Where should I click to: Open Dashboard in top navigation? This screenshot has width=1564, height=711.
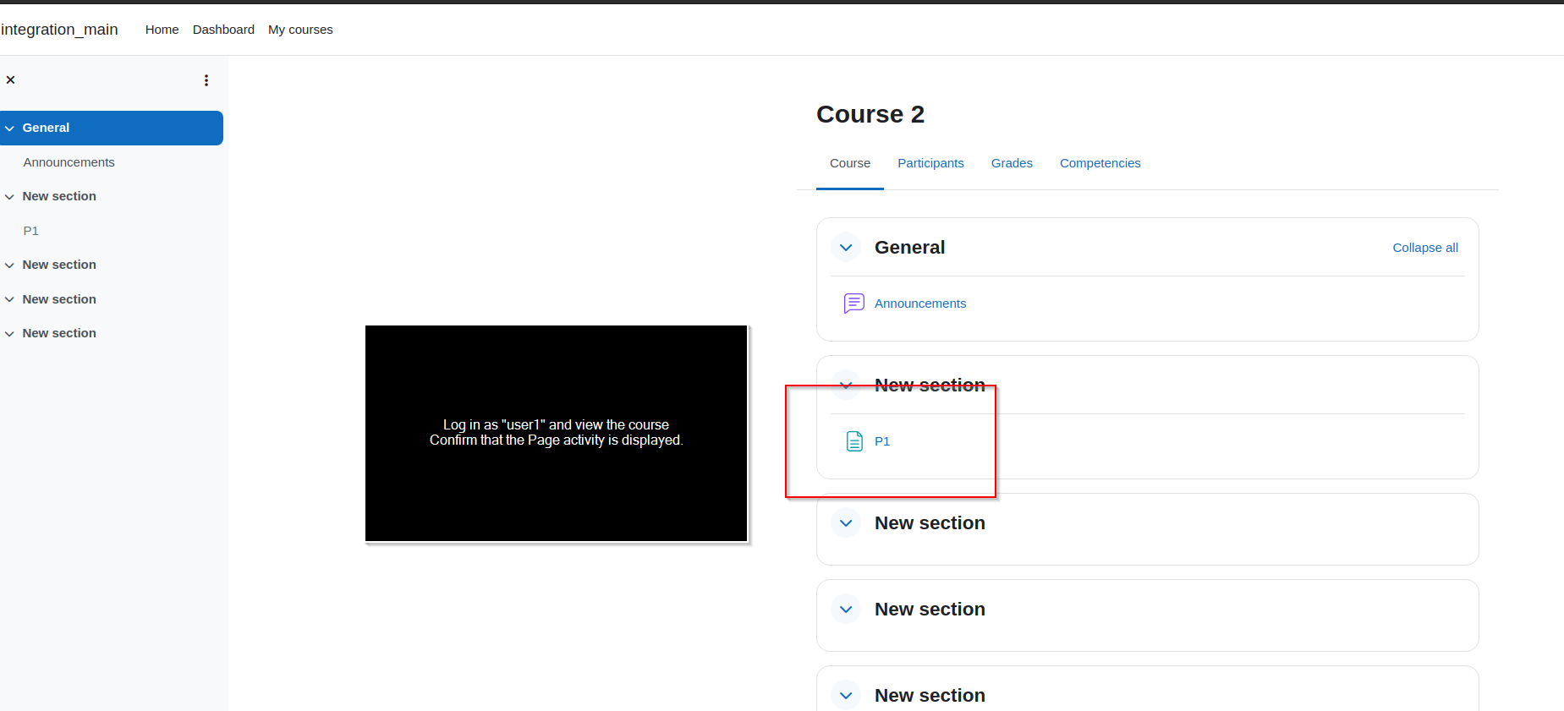pos(223,30)
